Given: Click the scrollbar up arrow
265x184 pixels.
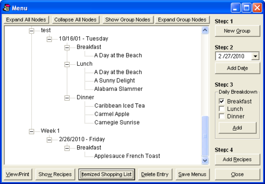Looking at the screenshot, I should coord(205,30).
